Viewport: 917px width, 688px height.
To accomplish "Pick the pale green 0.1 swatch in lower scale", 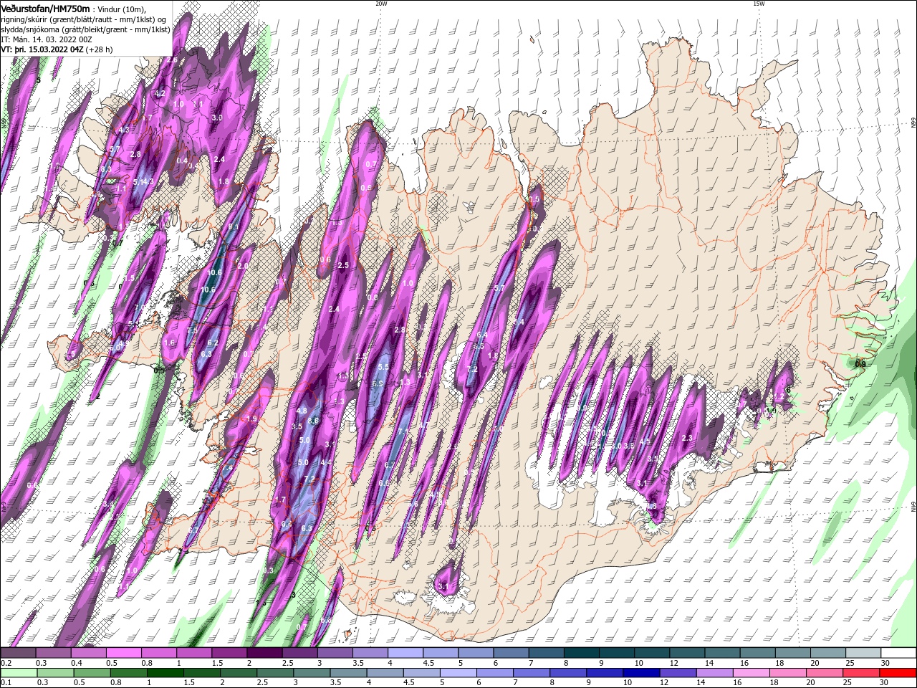I will (19, 673).
